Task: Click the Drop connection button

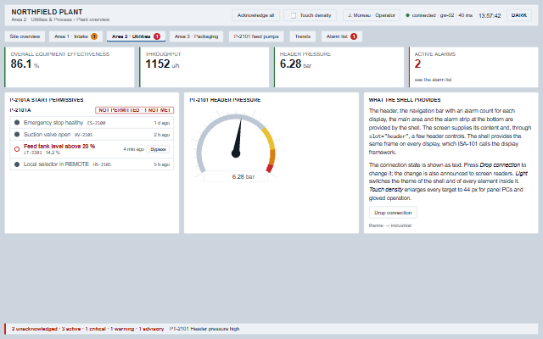Action: click(x=393, y=213)
